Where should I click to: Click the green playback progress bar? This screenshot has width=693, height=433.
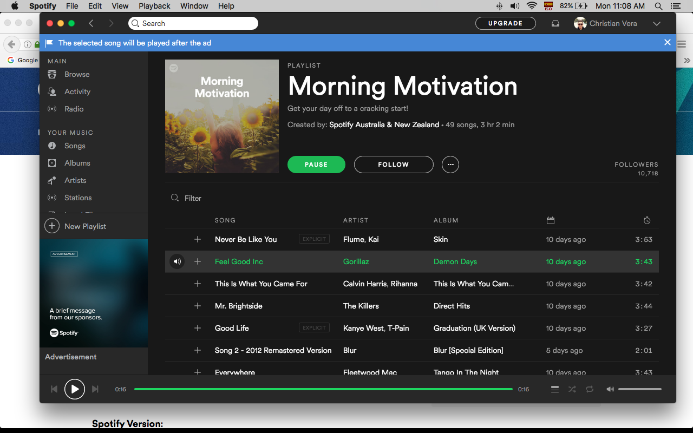click(x=323, y=389)
